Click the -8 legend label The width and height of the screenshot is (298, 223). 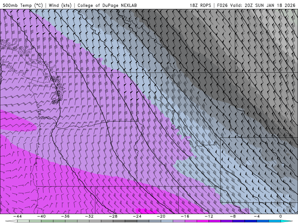tap(233, 216)
